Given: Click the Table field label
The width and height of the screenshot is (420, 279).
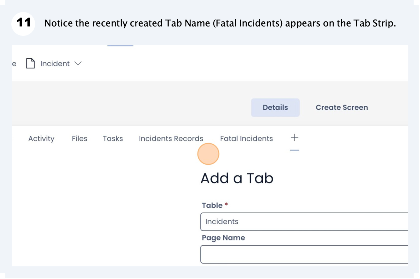Looking at the screenshot, I should pyautogui.click(x=212, y=205).
